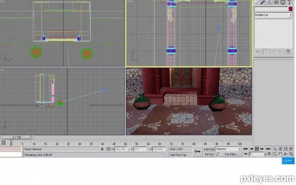Click the red object color swatch
Image resolution: width=296 pixels, height=185 pixels.
pyautogui.click(x=291, y=9)
